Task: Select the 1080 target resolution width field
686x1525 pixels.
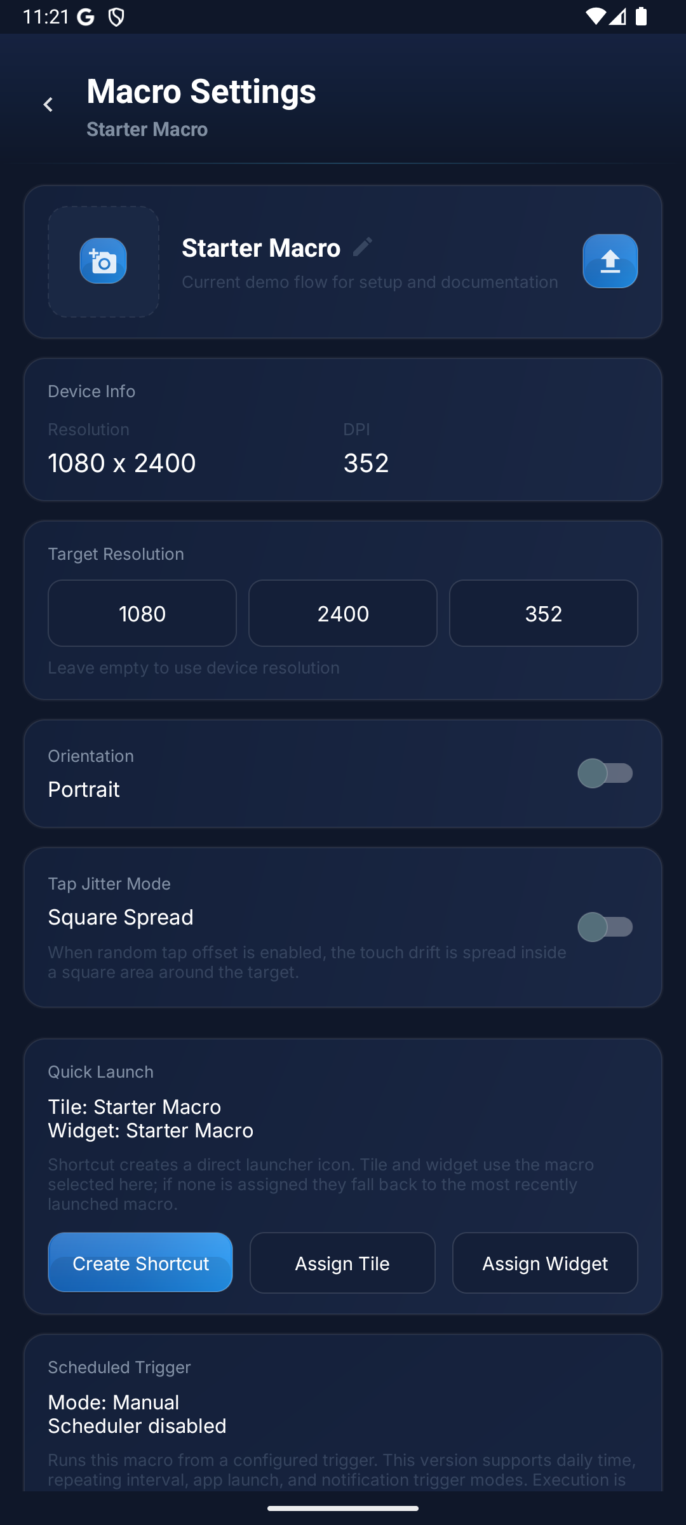Action: (142, 613)
